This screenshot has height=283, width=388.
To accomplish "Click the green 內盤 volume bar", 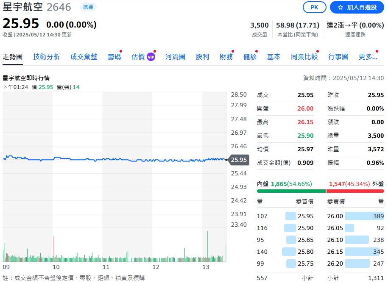I will click(x=291, y=191).
